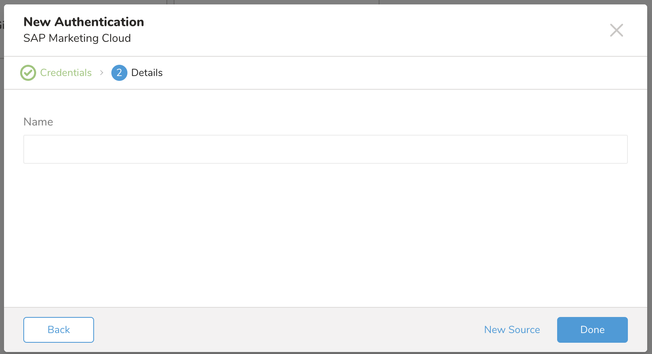Click the chevron between wizard steps

coord(102,73)
